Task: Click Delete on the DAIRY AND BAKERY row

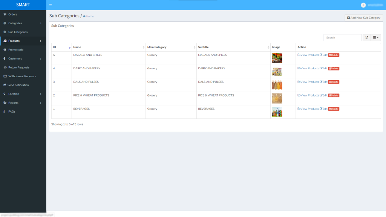Action: (333, 68)
